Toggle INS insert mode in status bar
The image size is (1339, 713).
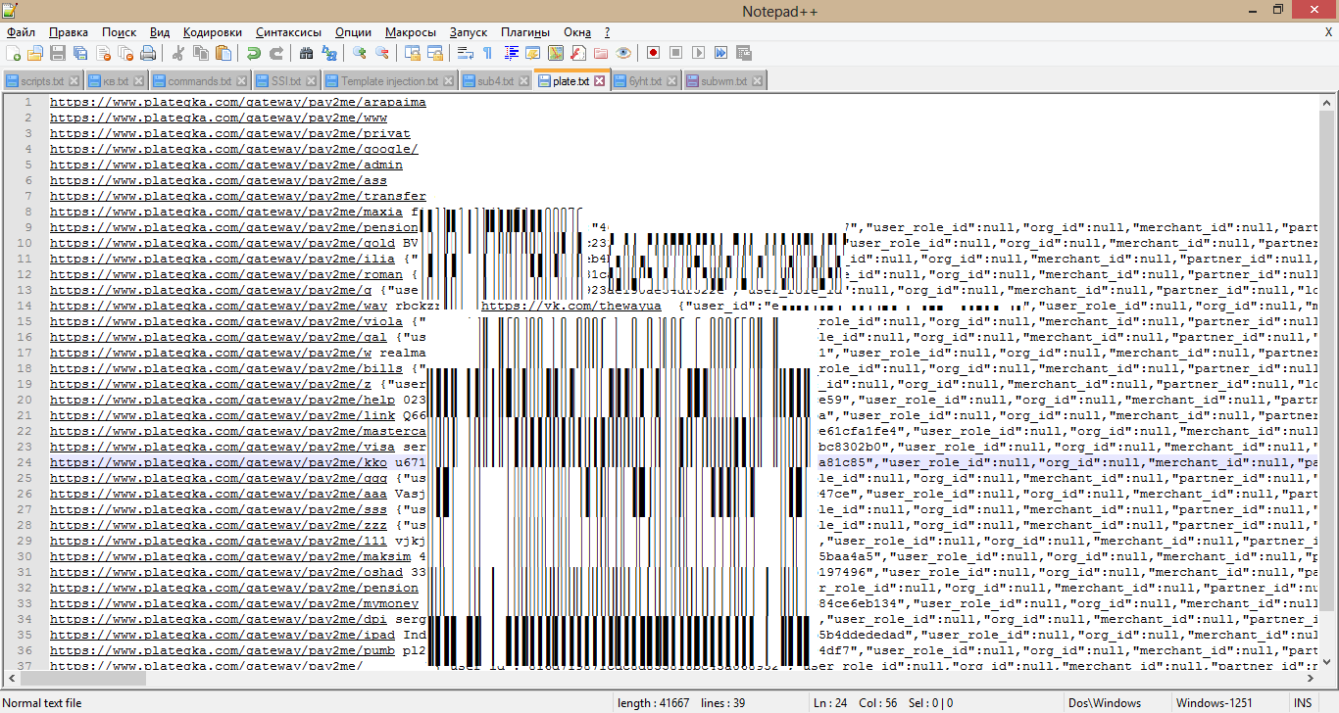click(1302, 703)
